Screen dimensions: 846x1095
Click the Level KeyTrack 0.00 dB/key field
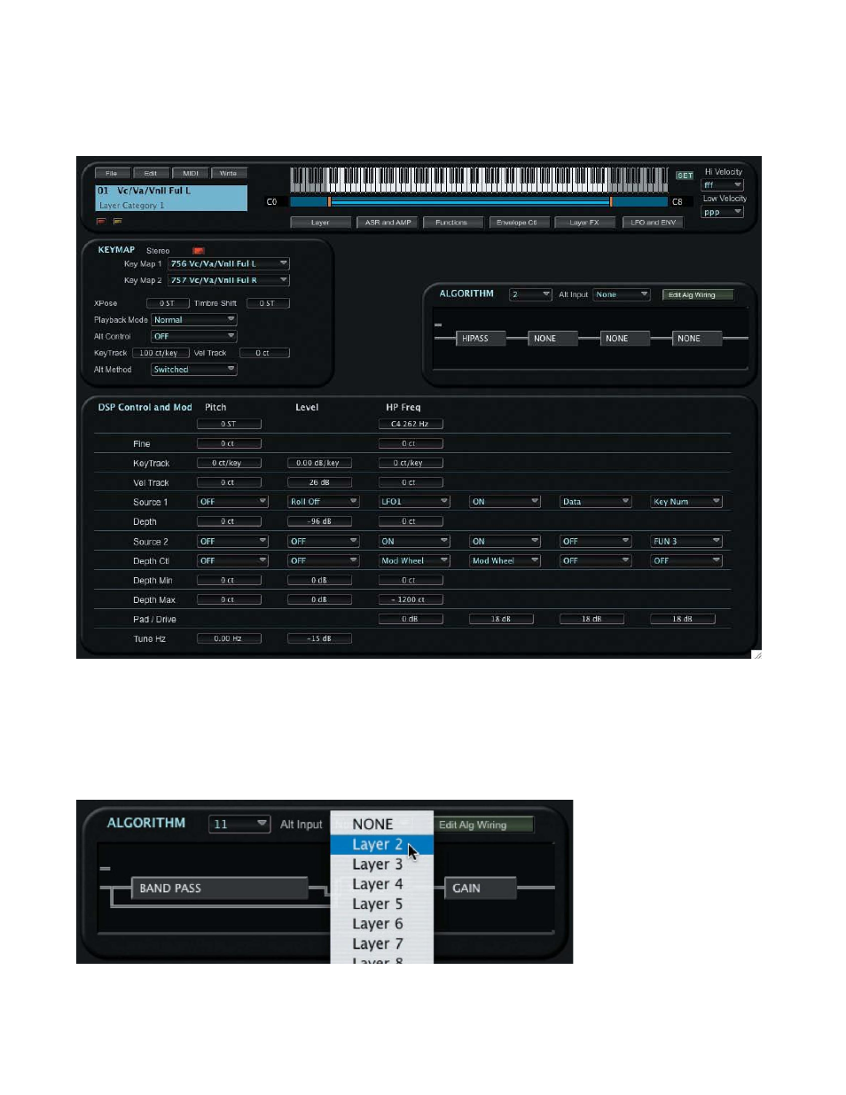click(319, 463)
